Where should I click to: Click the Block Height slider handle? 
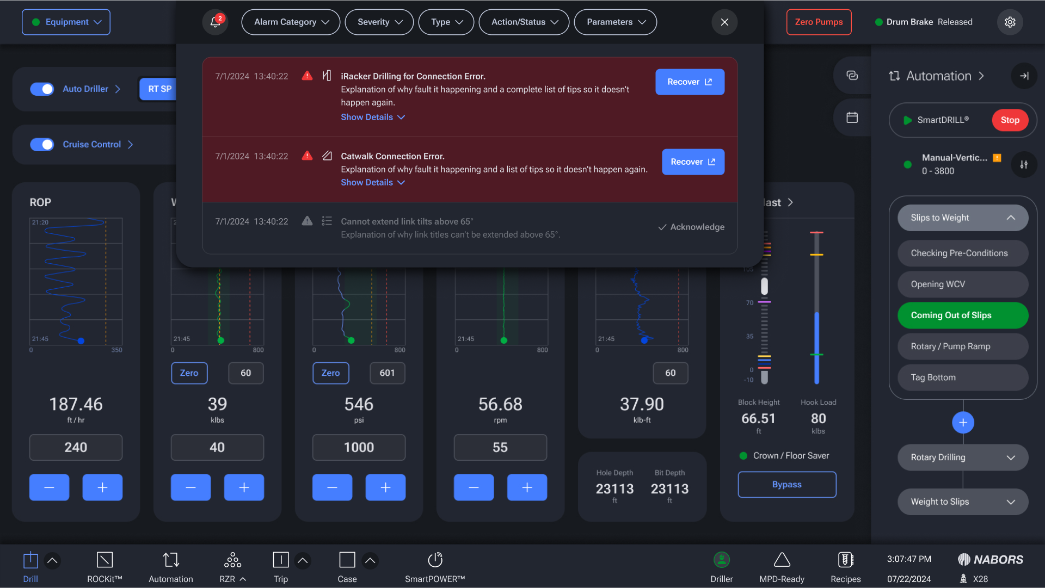pyautogui.click(x=764, y=286)
